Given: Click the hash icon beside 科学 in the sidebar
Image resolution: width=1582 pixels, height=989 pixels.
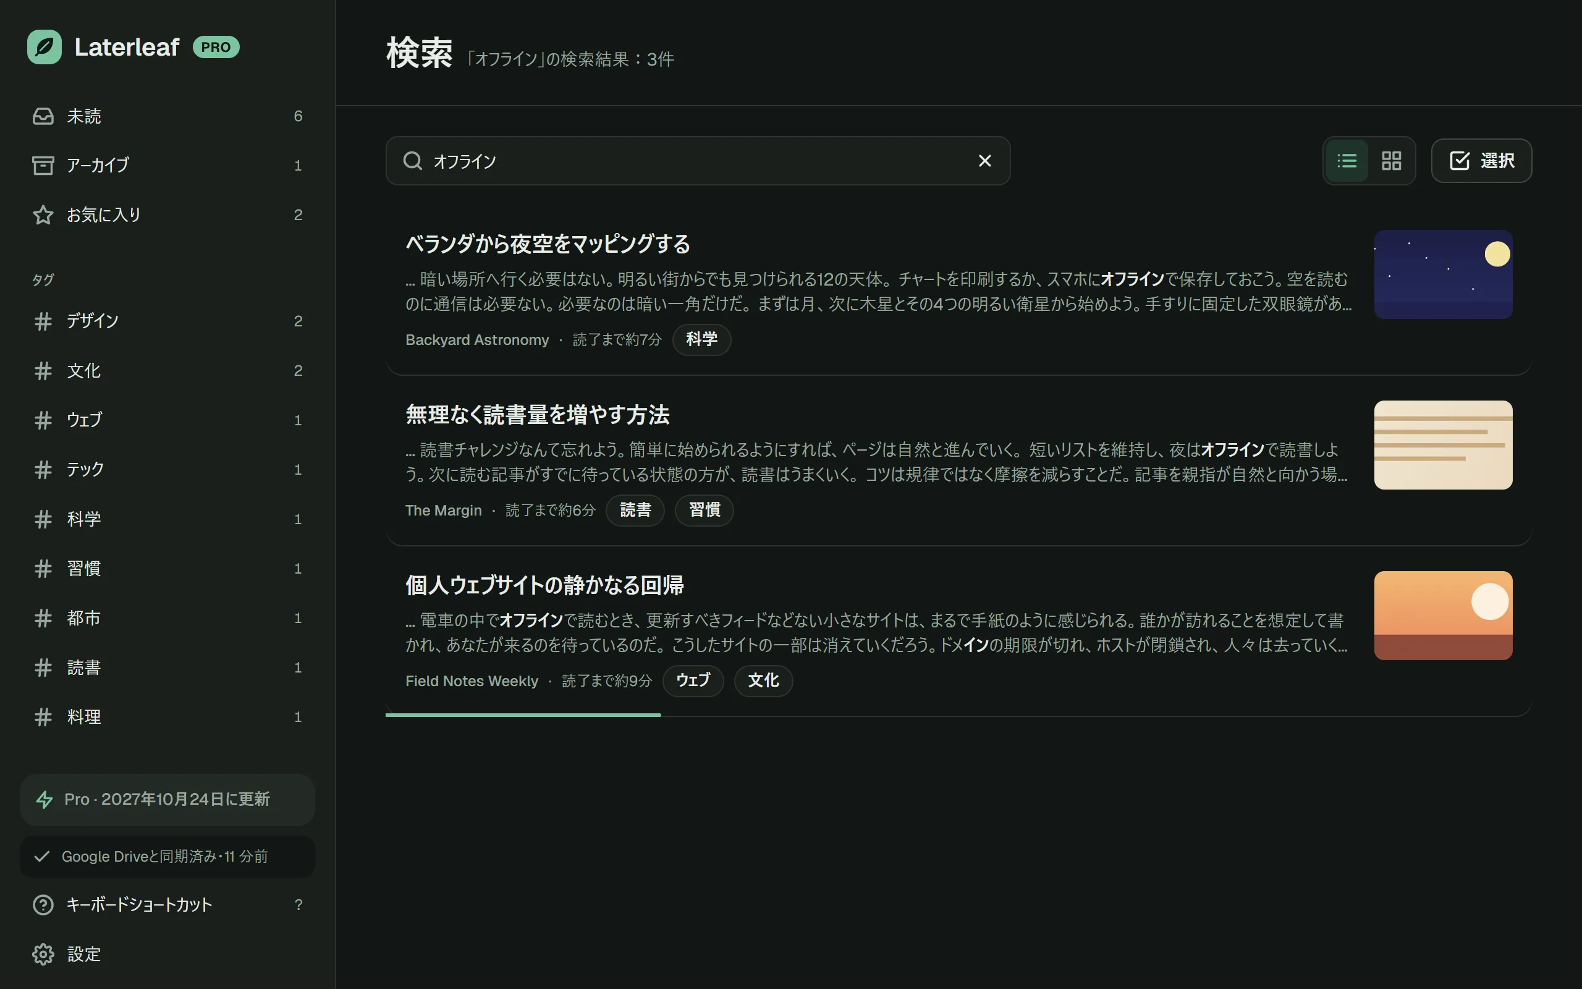Looking at the screenshot, I should pos(43,519).
